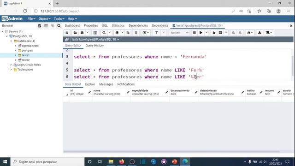
Task: Open Find with the magnifier toolbar icon
Action: pos(104,33)
